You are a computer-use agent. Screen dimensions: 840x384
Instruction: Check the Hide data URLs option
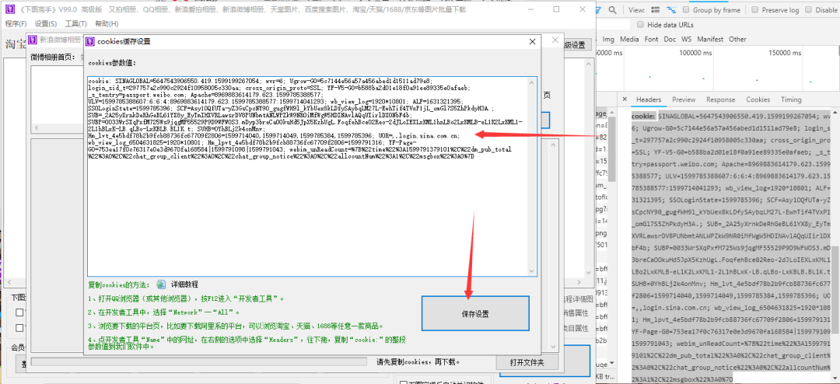pyautogui.click(x=640, y=25)
